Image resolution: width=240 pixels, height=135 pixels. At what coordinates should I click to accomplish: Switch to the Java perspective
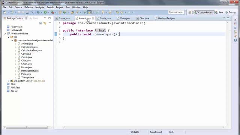(x=219, y=12)
